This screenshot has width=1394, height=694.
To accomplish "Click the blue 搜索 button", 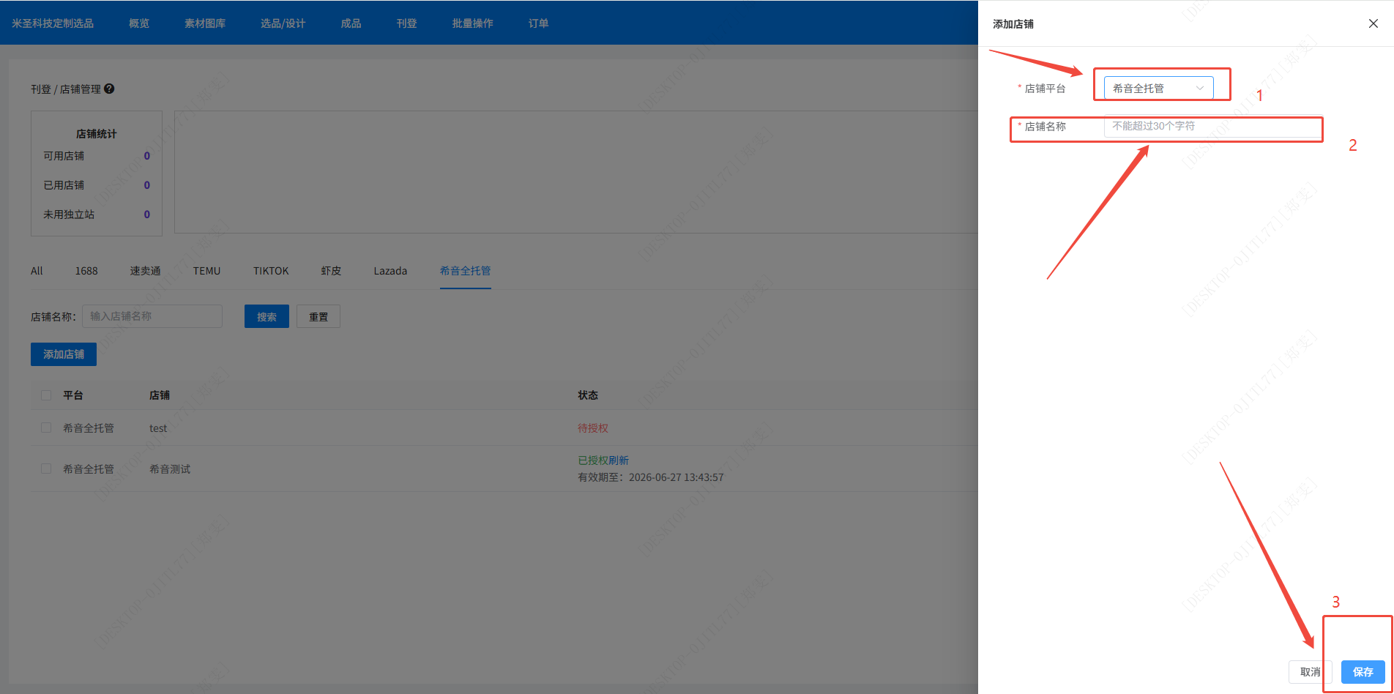I will point(266,316).
